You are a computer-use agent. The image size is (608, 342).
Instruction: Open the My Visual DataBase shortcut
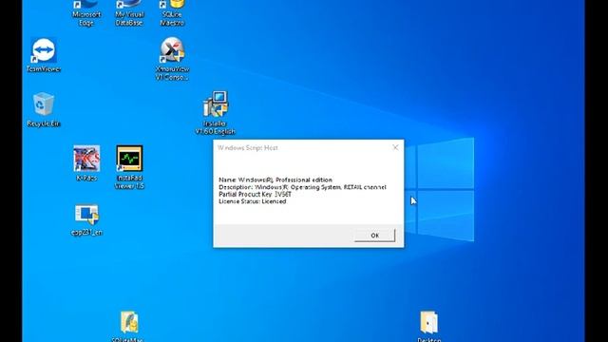coord(129,12)
